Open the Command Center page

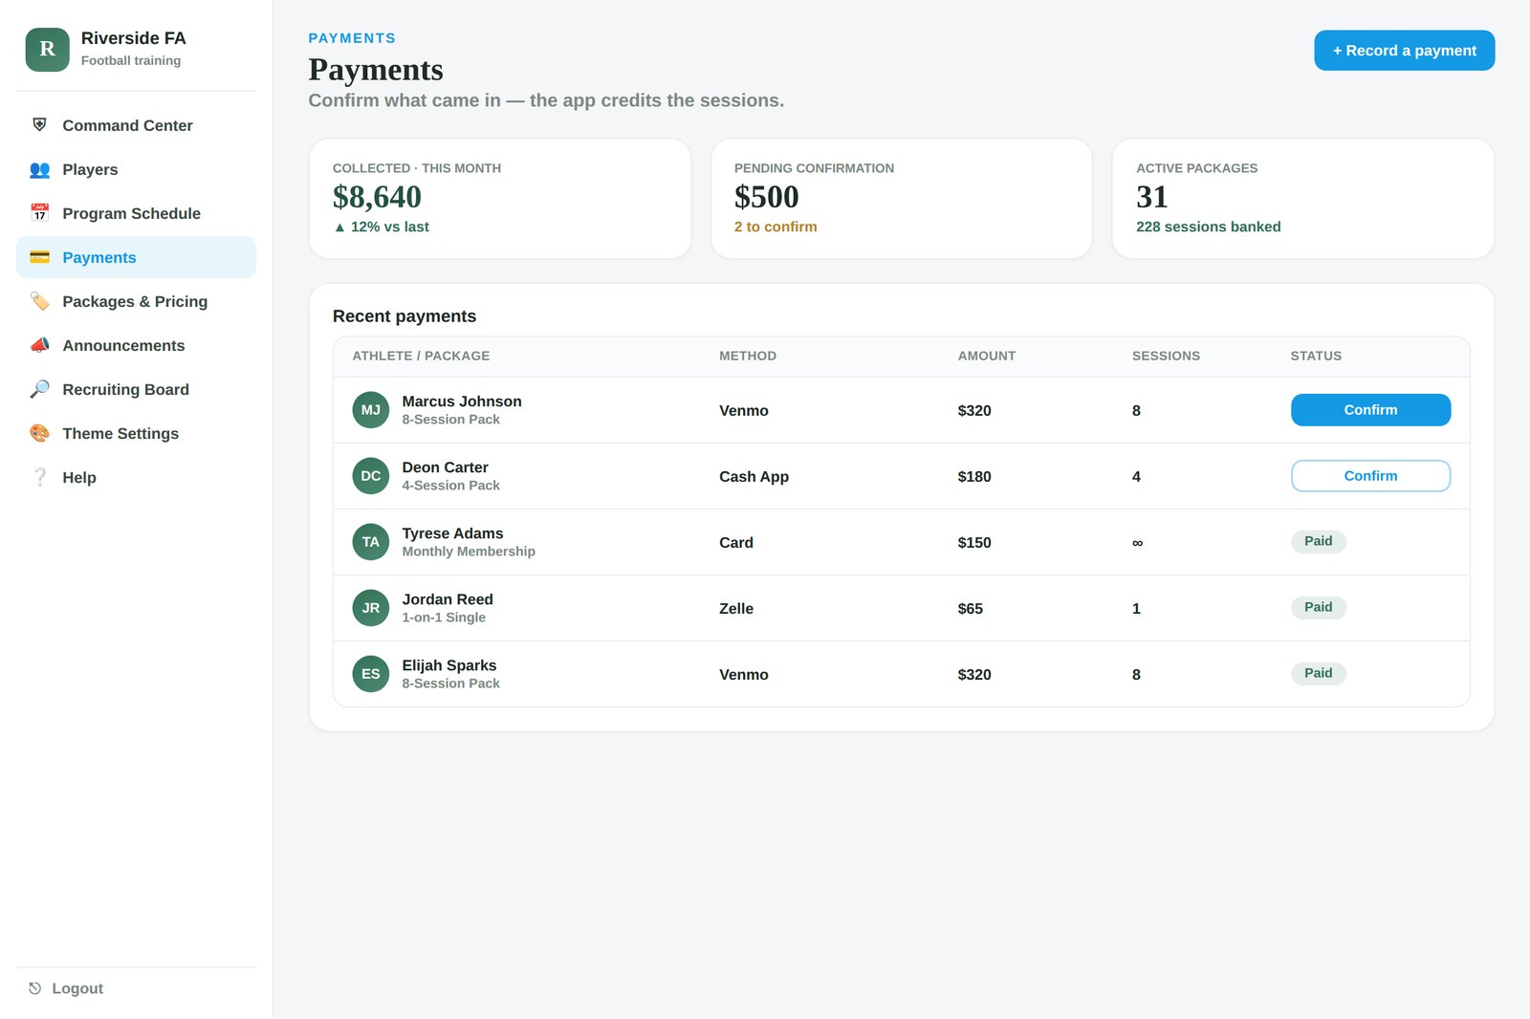point(136,125)
